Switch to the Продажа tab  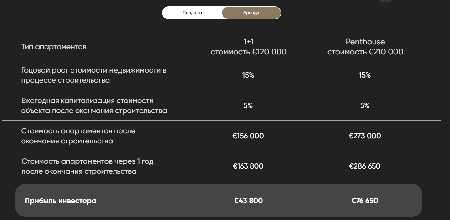point(192,13)
